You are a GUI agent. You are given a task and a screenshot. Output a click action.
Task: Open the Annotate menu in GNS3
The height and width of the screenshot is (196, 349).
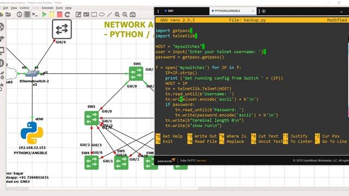(x=47, y=8)
